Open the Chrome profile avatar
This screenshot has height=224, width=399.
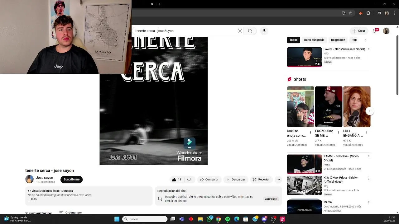click(x=387, y=13)
